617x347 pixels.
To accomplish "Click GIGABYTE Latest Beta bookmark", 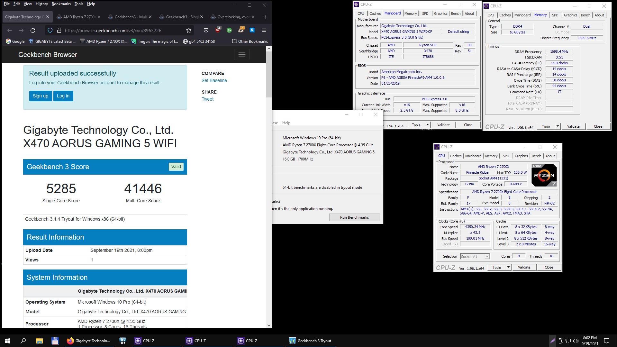I will tap(52, 41).
